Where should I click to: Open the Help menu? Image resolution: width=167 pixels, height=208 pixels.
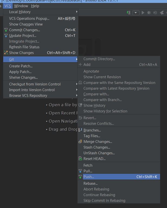pos(35,6)
